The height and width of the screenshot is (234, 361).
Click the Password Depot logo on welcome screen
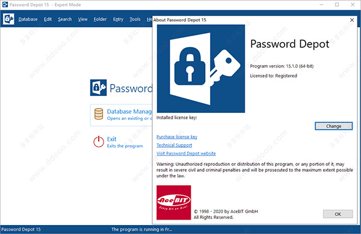[98, 87]
